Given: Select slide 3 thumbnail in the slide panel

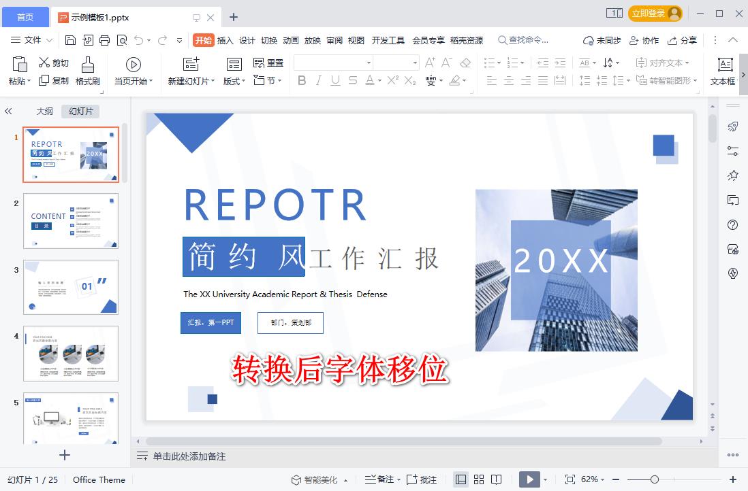Looking at the screenshot, I should [x=71, y=288].
